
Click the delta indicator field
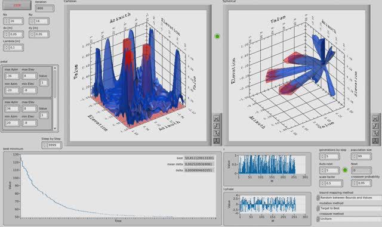[199, 170]
